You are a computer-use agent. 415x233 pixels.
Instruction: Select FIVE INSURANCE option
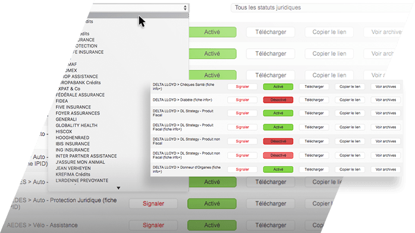tap(73, 107)
